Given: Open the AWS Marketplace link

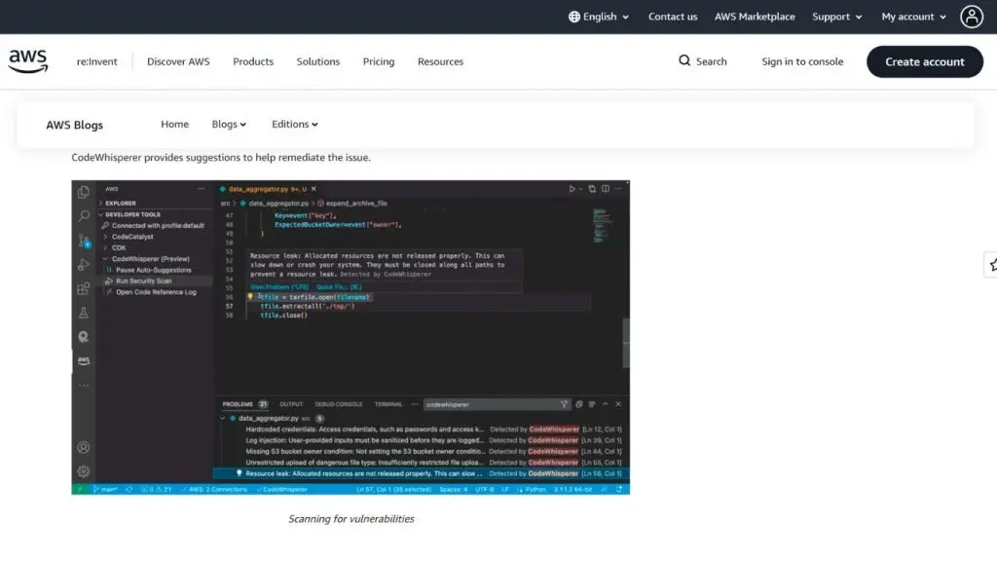Looking at the screenshot, I should (x=755, y=17).
